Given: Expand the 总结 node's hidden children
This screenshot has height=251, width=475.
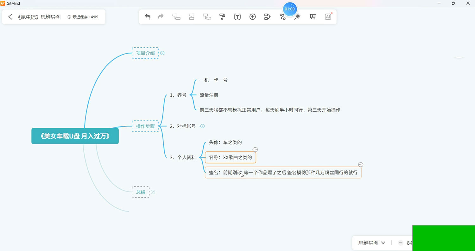Looking at the screenshot, I should 153,192.
